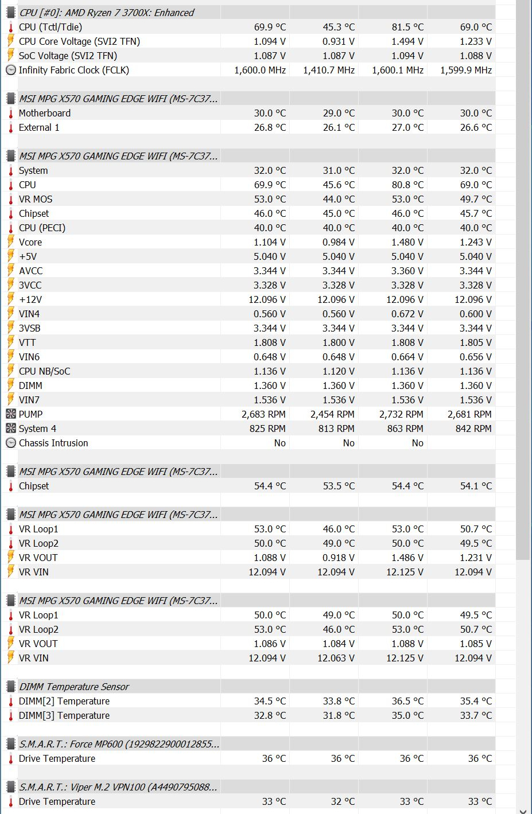Select the VIN7 sensor row label

click(x=29, y=400)
